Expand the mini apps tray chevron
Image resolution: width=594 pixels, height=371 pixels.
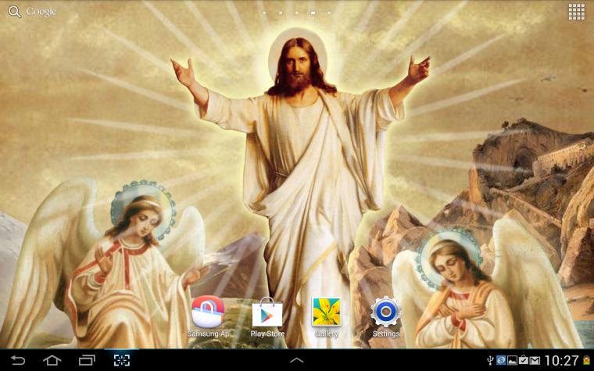[297, 360]
